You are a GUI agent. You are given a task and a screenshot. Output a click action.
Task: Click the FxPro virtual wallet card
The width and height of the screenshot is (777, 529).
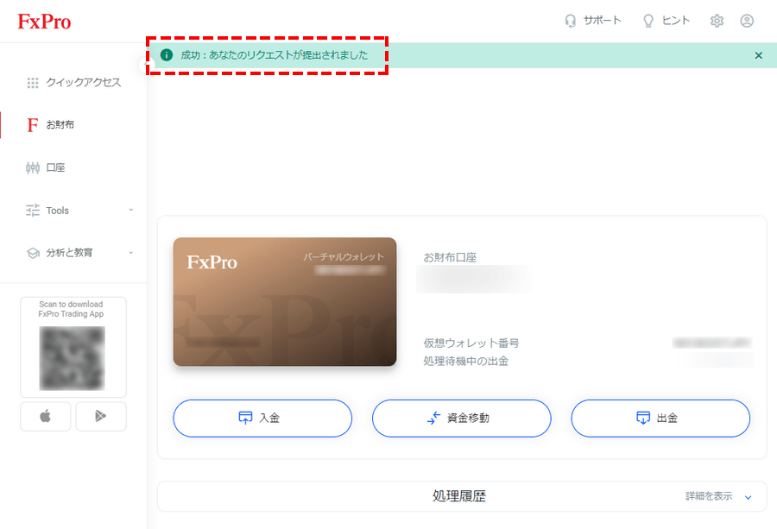pyautogui.click(x=284, y=302)
